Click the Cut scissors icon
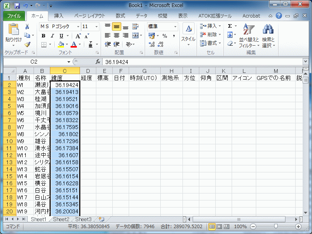The image size is (312, 234). [27, 27]
